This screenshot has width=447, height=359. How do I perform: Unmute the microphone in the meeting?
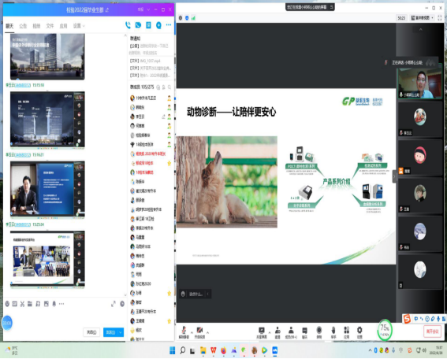tap(184, 332)
